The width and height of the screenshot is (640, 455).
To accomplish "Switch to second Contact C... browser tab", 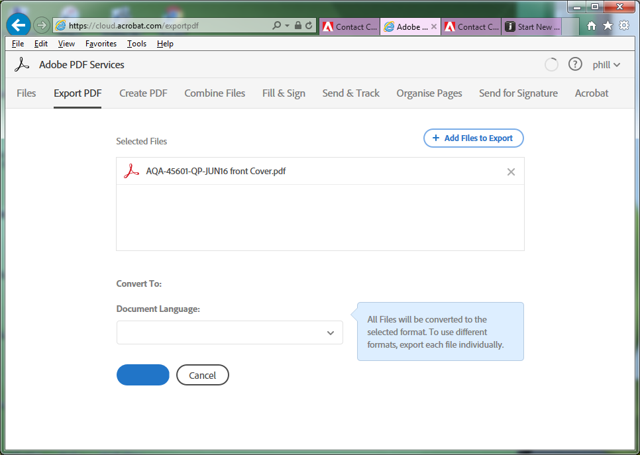I will pyautogui.click(x=471, y=26).
